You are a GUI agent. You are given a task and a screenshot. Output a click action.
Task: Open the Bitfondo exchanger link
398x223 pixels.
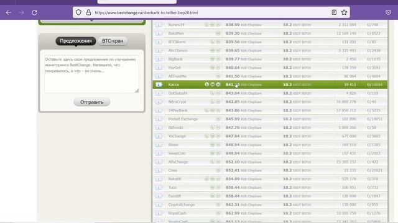[175, 128]
